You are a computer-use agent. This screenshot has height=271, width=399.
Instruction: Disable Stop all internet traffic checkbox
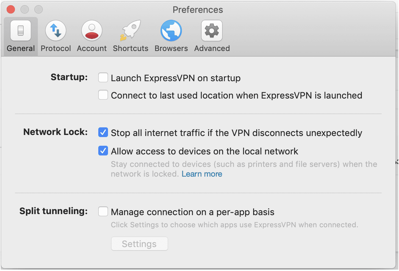pyautogui.click(x=103, y=132)
